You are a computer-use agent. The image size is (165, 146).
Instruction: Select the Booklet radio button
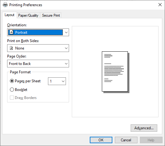tap(12, 90)
